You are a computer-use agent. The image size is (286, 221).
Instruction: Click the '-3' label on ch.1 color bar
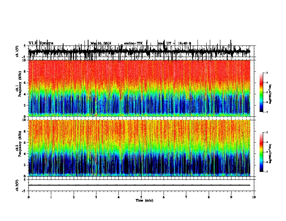[x=266, y=73]
